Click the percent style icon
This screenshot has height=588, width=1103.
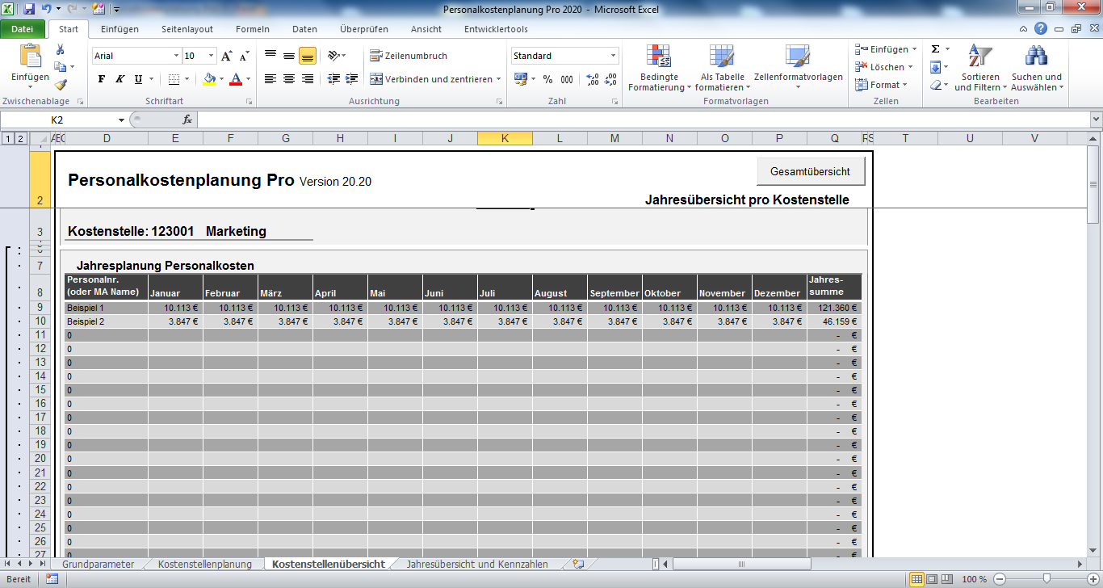547,79
